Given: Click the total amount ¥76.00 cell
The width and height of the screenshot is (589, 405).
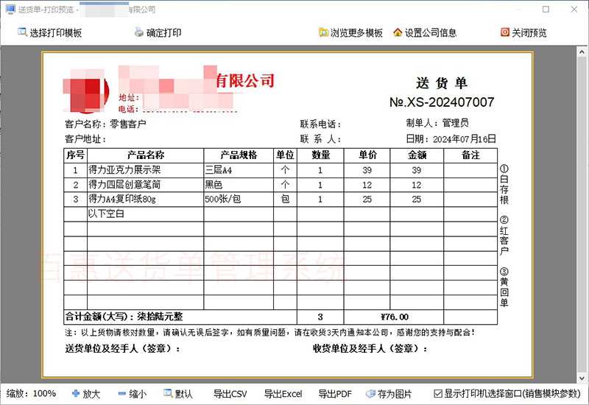Looking at the screenshot, I should click(x=394, y=317).
